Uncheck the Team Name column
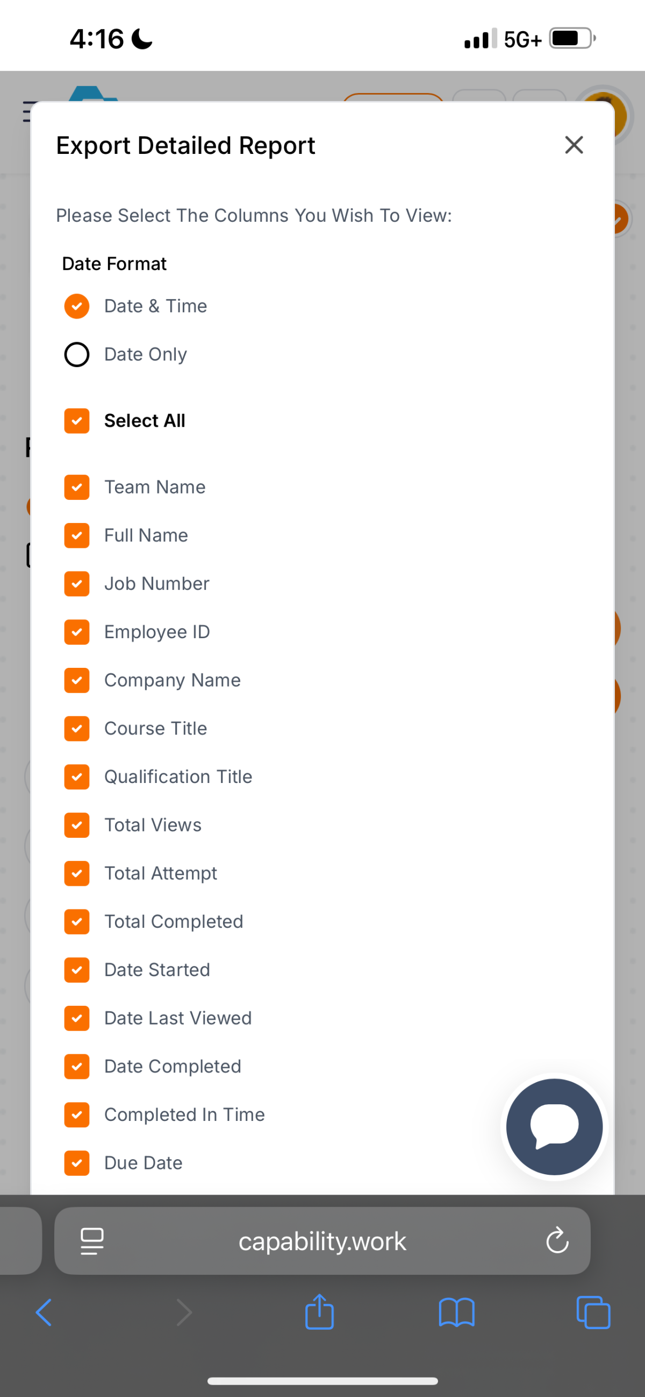The width and height of the screenshot is (645, 1397). [x=77, y=487]
